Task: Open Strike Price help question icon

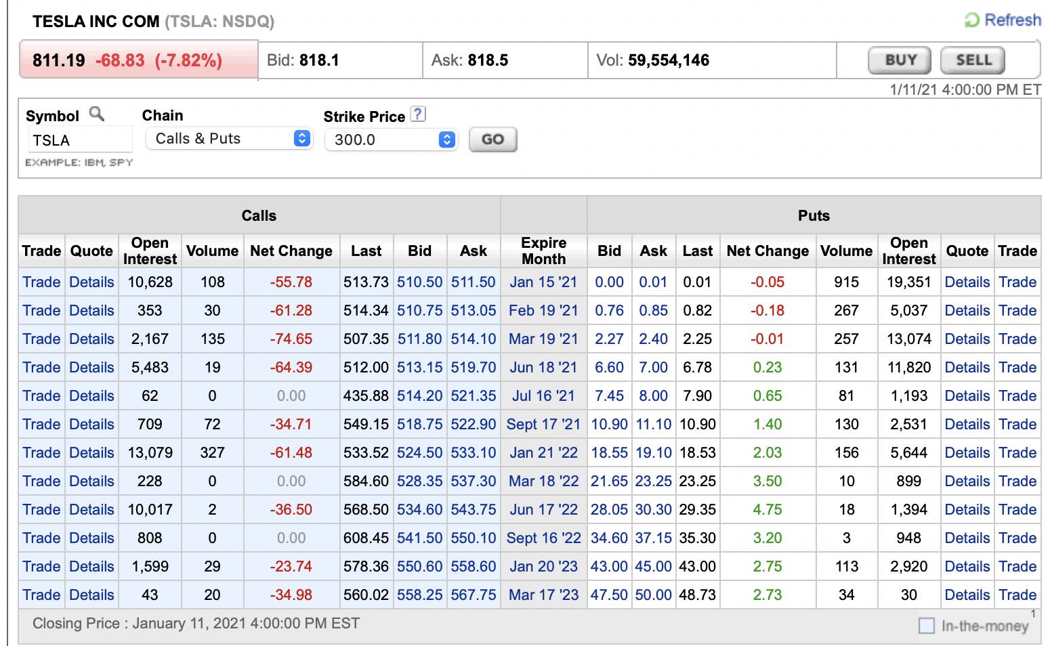Action: click(419, 114)
